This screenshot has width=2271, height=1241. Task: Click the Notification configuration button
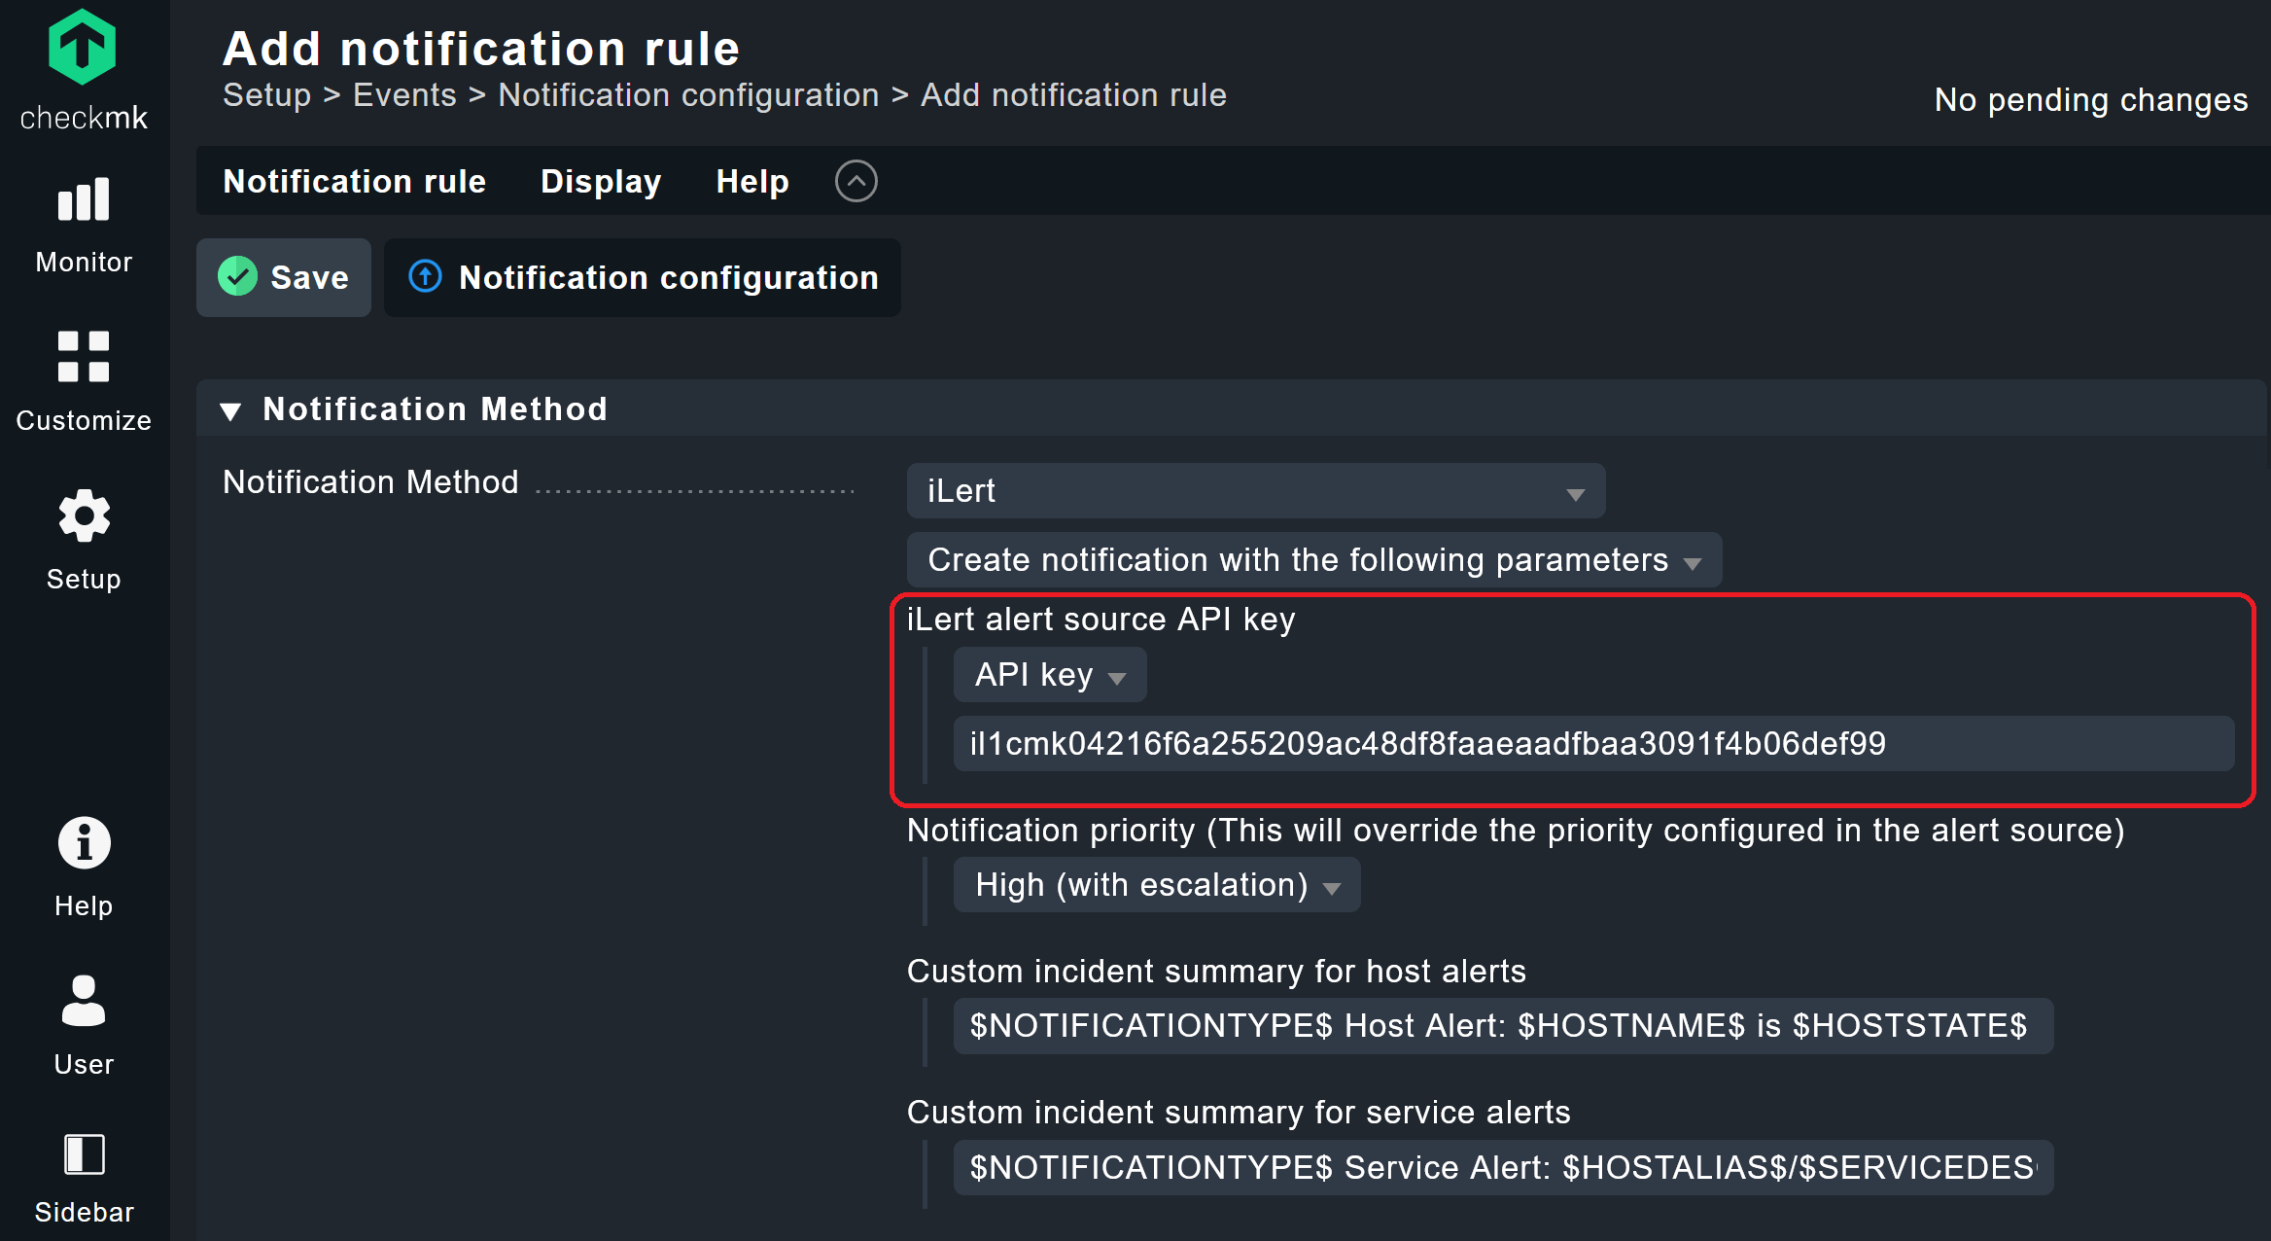click(x=643, y=278)
